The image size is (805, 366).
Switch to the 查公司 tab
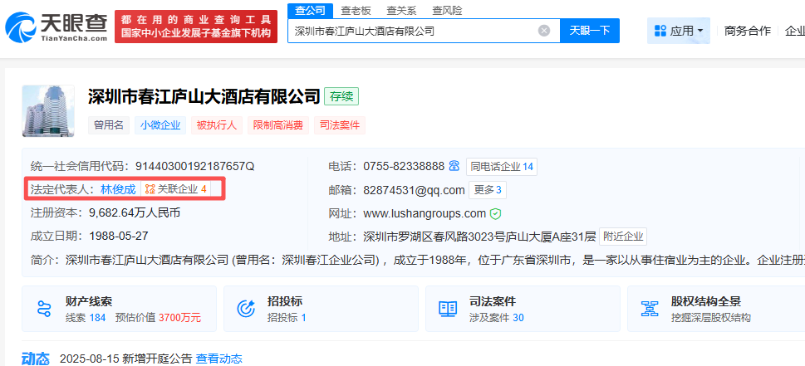click(x=310, y=10)
